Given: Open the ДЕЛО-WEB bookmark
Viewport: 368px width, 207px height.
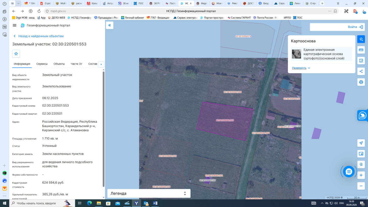Looking at the screenshot, I should [x=57, y=18].
